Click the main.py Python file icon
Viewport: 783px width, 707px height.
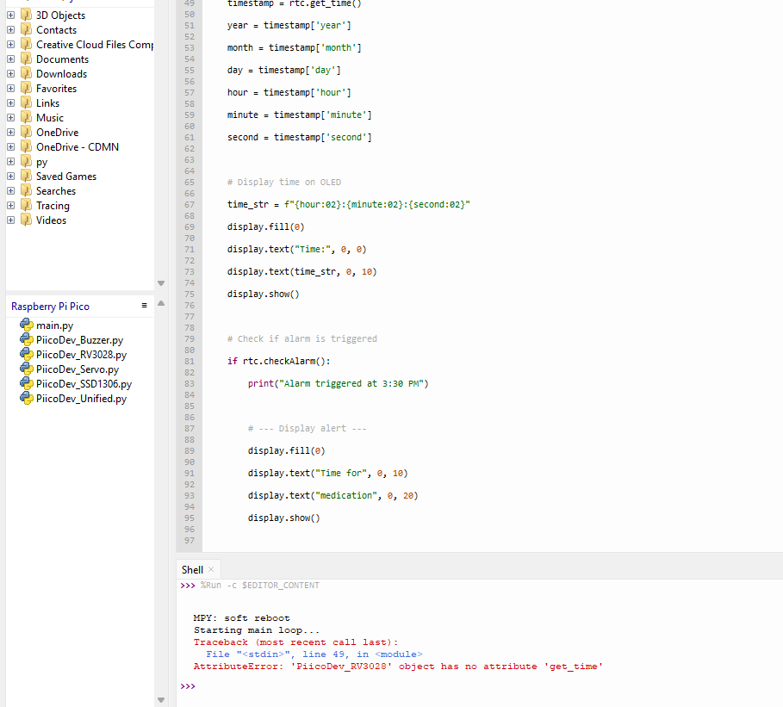[27, 325]
